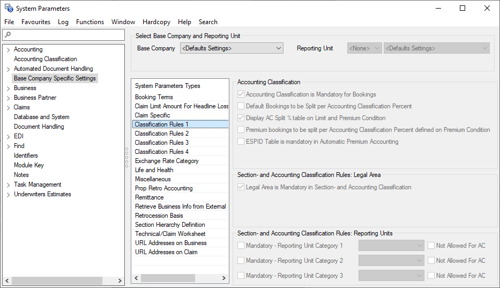Expand the Claims tree node
Image resolution: width=500 pixels, height=288 pixels.
click(x=8, y=108)
